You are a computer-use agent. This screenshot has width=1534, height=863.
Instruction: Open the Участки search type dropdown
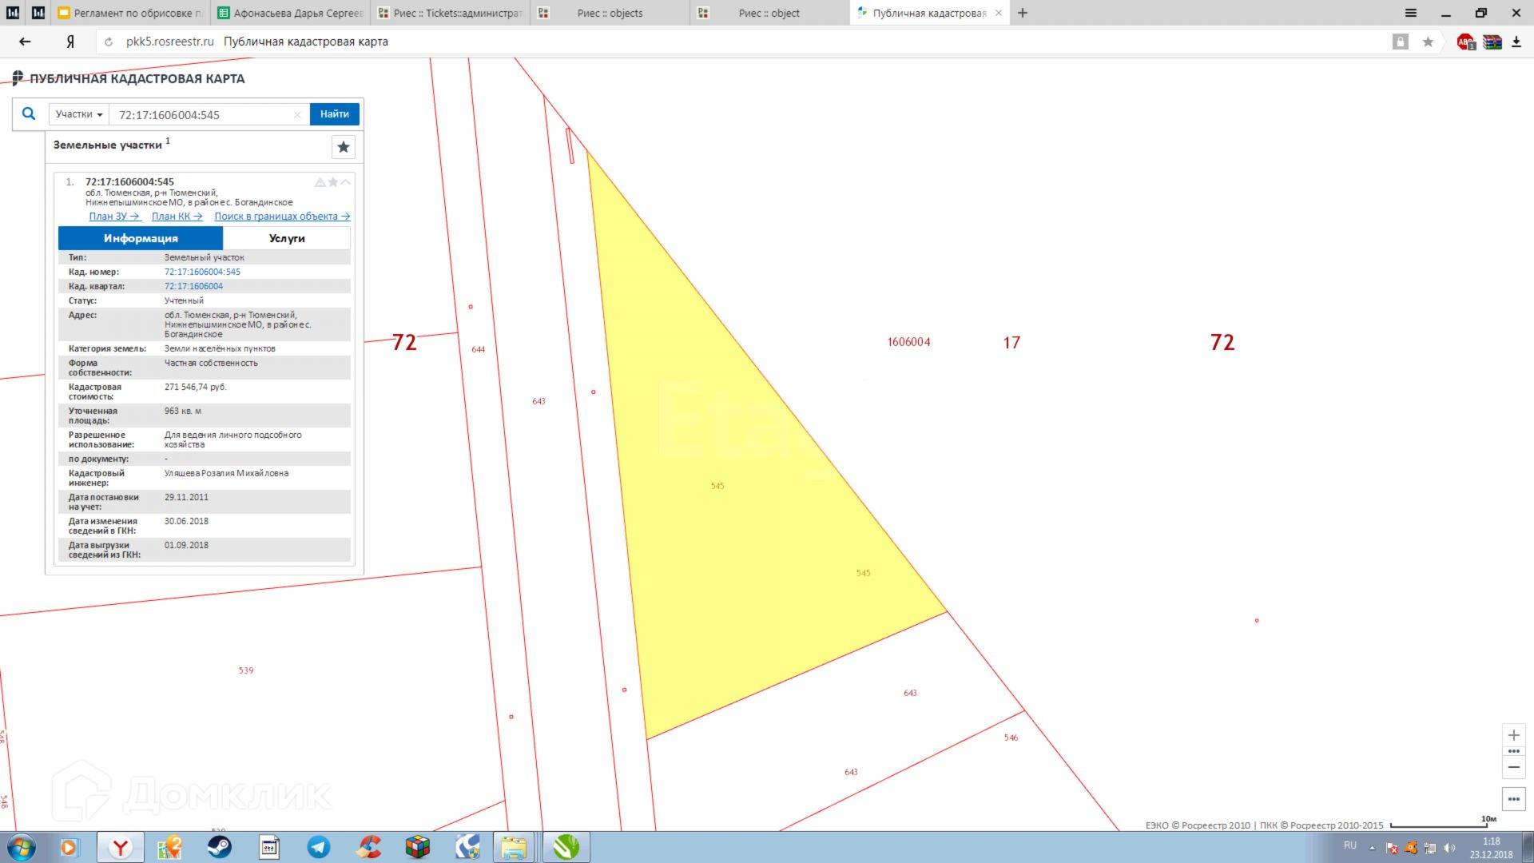point(79,114)
